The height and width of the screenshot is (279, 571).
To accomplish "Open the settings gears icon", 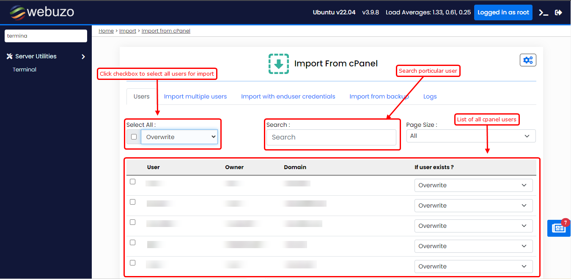I will tap(528, 60).
